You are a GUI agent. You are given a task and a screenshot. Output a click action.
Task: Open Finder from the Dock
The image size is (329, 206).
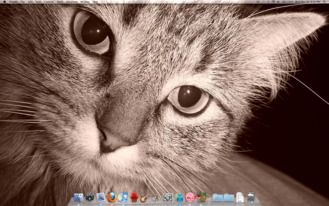coord(79,198)
